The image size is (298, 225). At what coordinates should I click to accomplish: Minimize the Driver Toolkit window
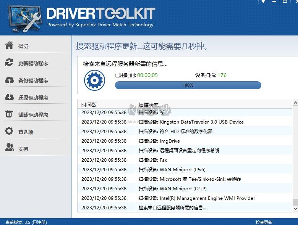[274, 2]
